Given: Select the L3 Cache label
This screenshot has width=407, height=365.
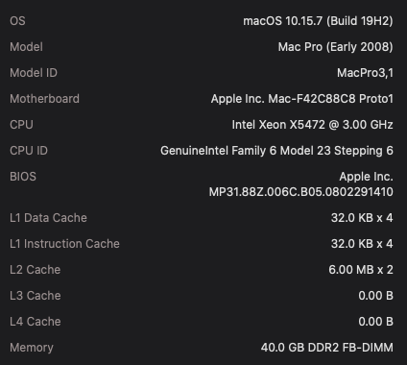Looking at the screenshot, I should coord(36,296).
